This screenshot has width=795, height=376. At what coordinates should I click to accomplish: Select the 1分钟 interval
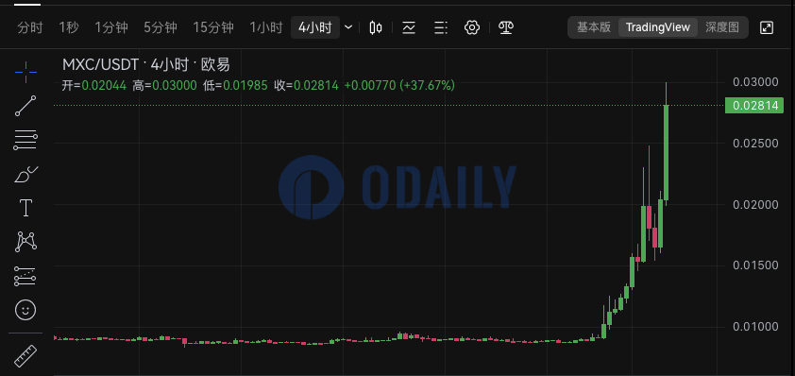click(x=111, y=27)
